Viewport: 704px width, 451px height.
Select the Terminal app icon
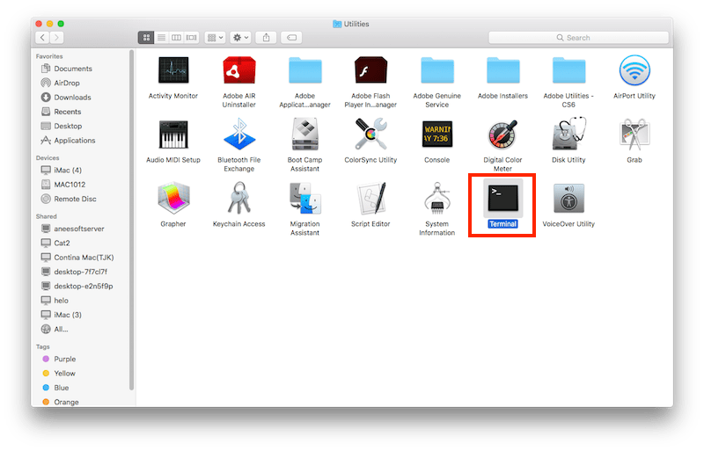coord(502,199)
